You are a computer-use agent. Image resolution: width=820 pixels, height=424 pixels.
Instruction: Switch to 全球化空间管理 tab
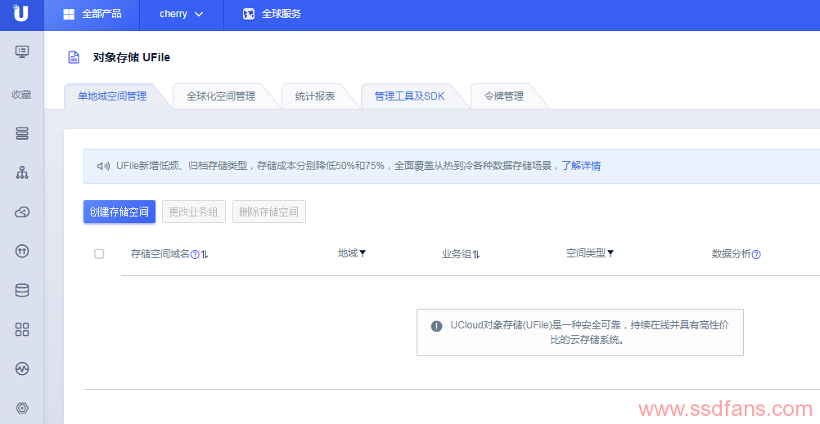[221, 96]
